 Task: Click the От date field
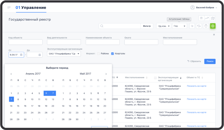pos(16,55)
